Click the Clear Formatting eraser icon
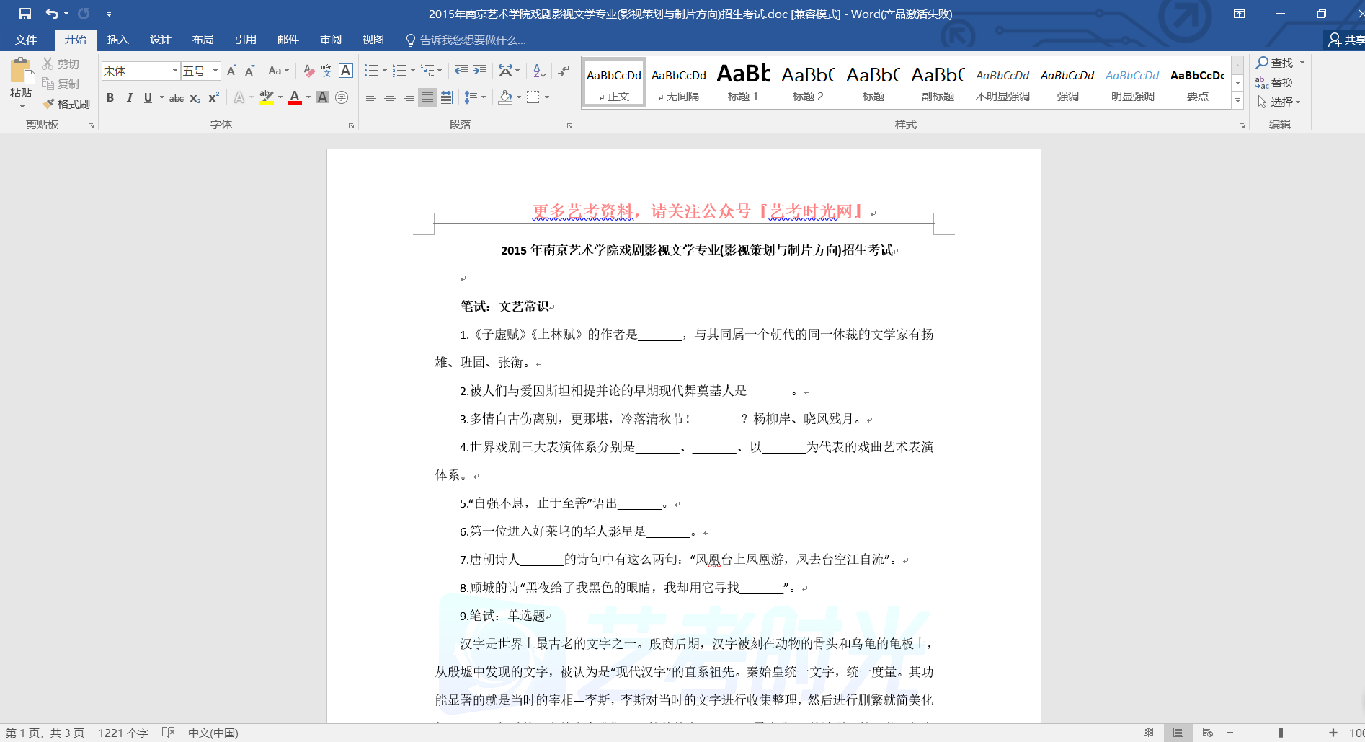 (x=308, y=71)
